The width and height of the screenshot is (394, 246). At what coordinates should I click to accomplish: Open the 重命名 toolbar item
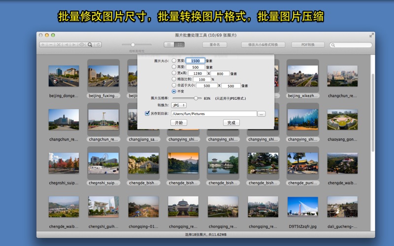218,45
